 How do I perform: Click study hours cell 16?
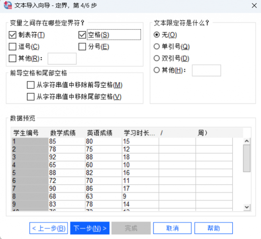tap(140, 173)
